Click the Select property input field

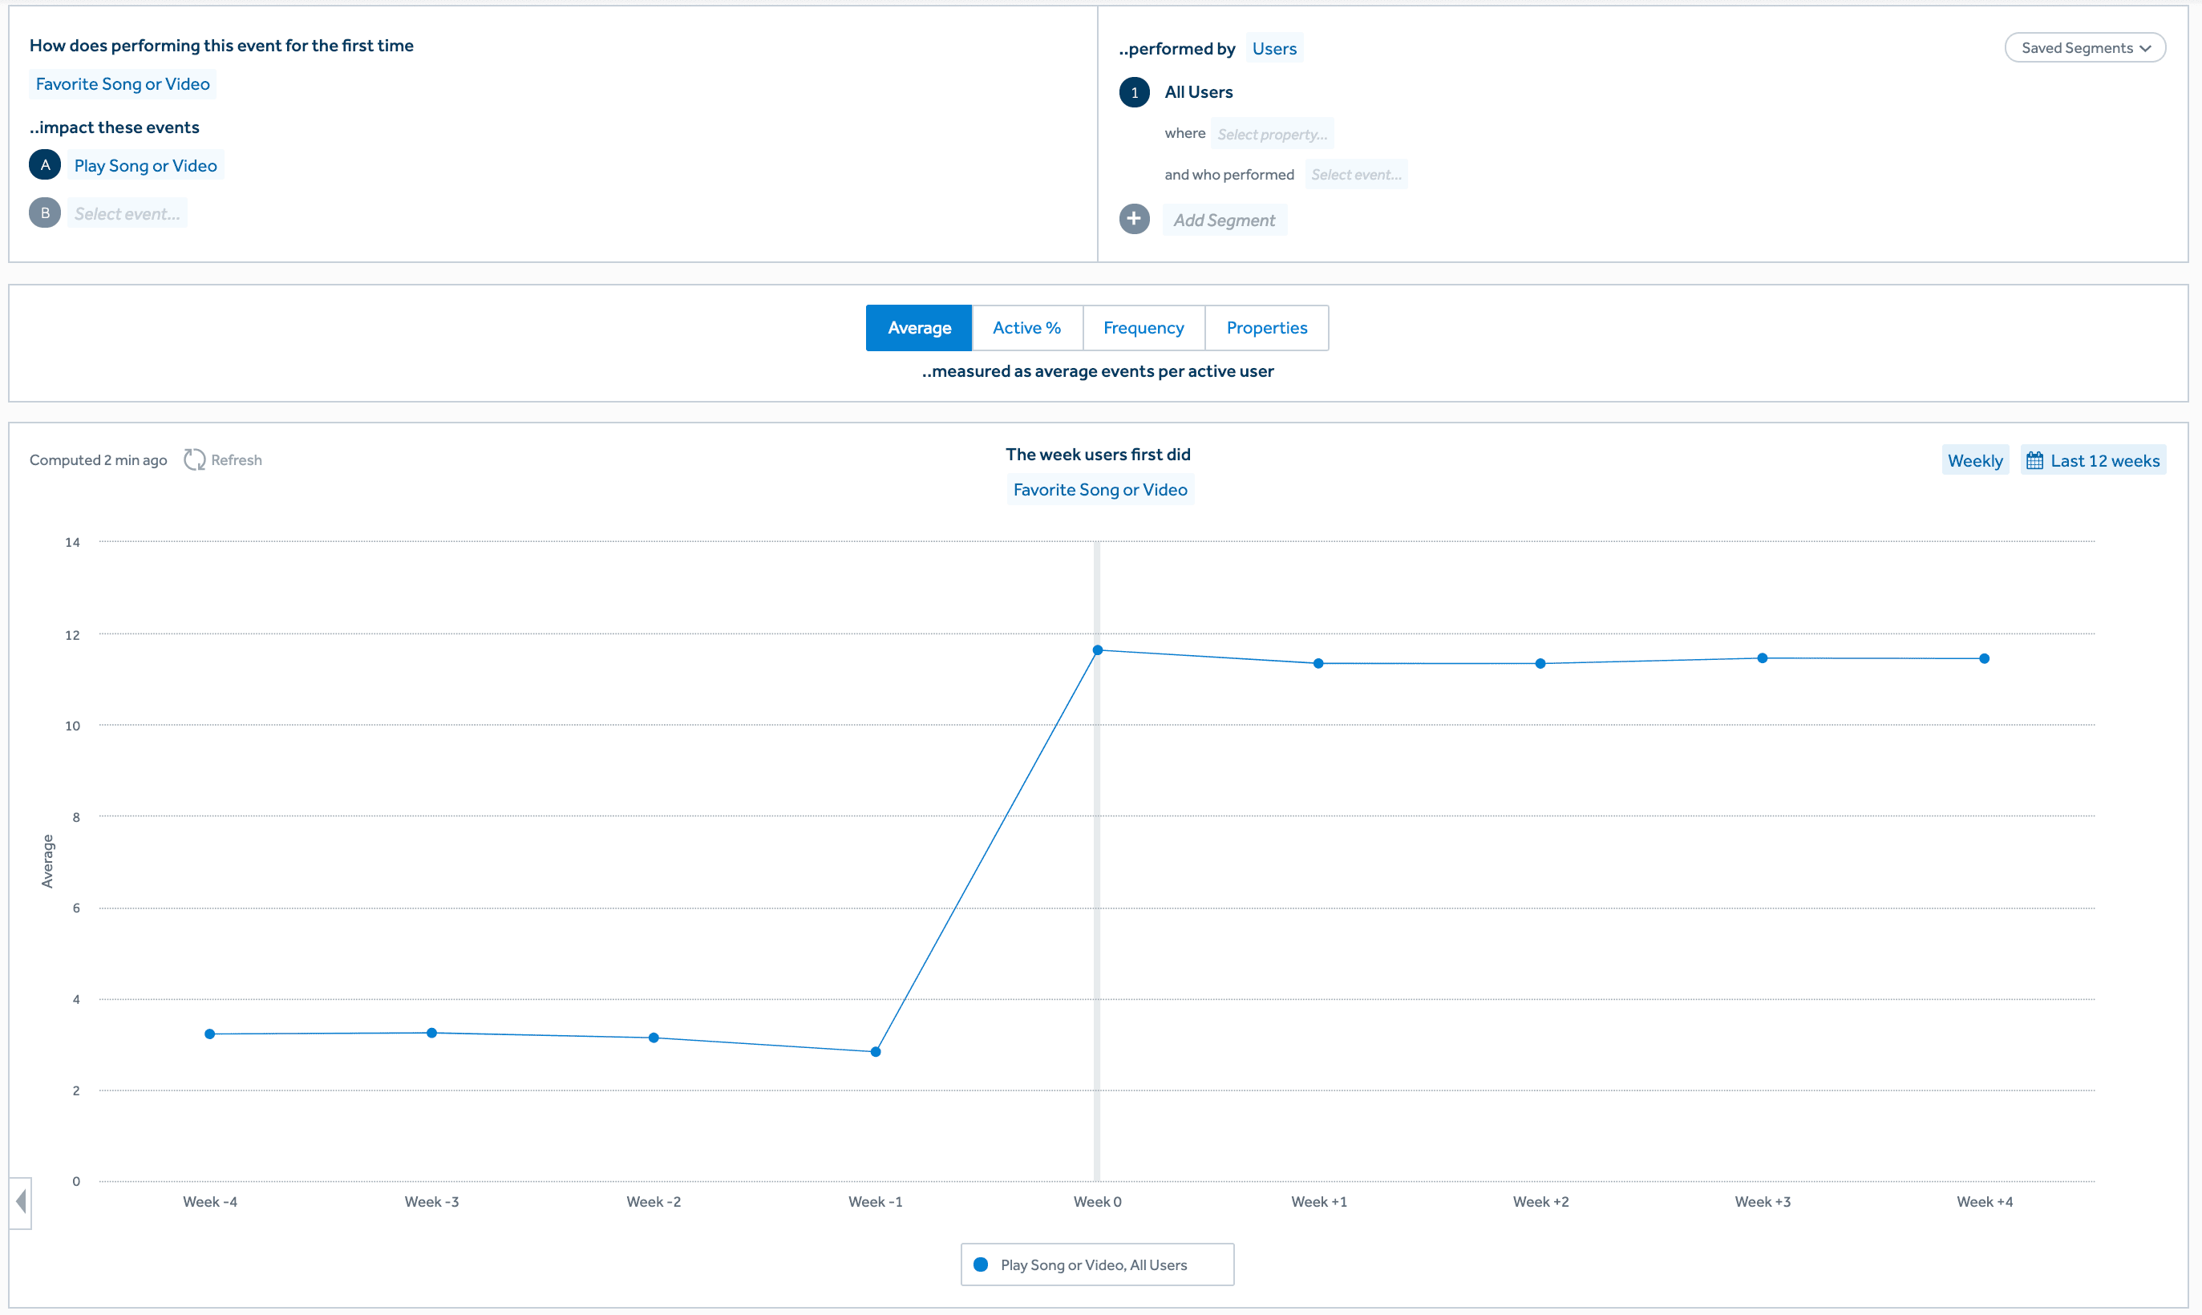click(x=1272, y=134)
